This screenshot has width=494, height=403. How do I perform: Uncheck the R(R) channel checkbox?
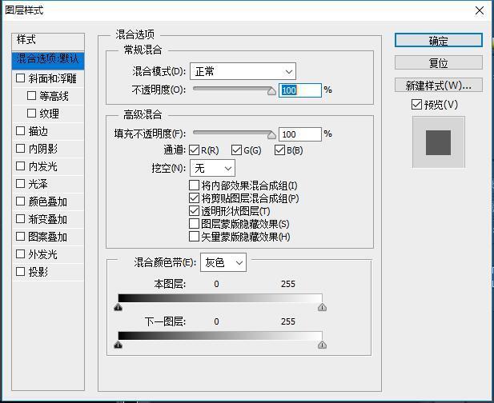[x=194, y=150]
